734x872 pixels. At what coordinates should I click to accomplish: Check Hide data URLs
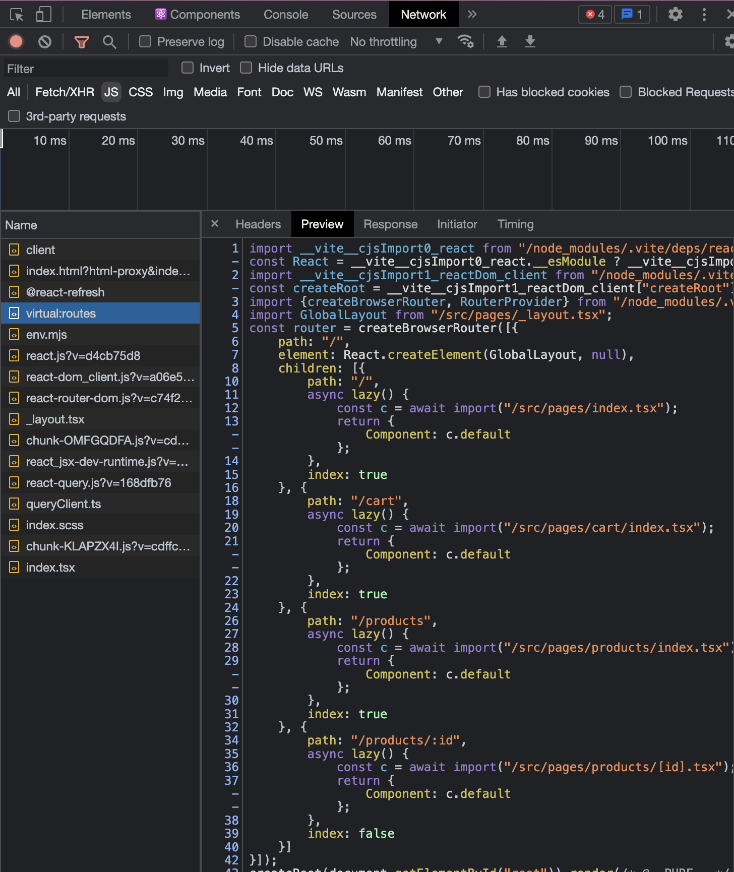point(246,68)
